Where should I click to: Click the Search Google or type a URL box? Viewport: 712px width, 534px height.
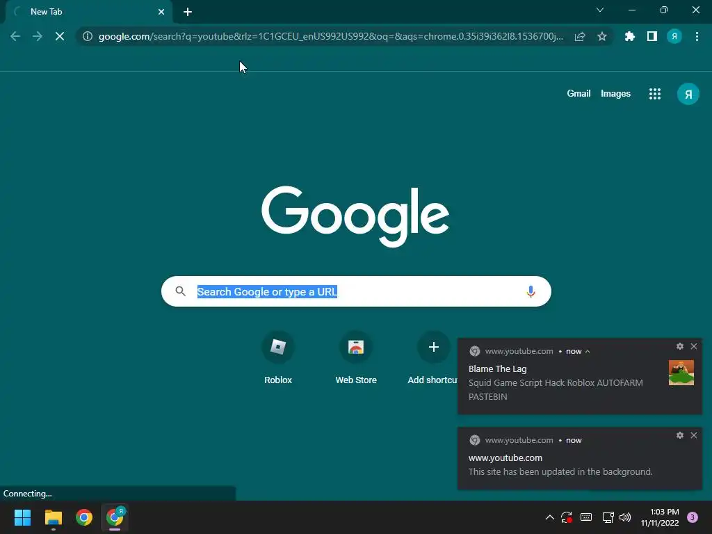click(x=356, y=291)
